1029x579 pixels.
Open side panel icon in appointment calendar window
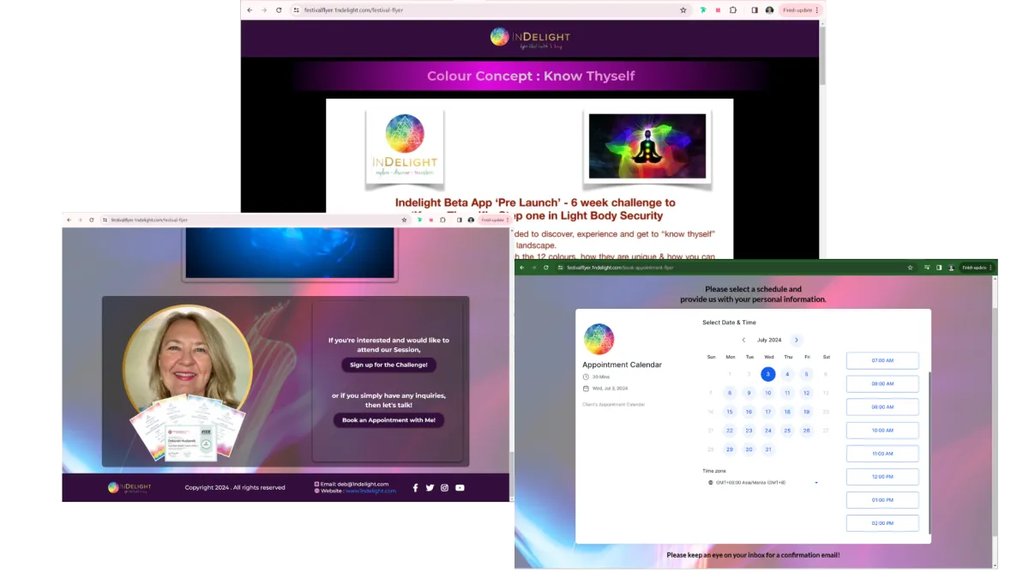click(x=939, y=268)
